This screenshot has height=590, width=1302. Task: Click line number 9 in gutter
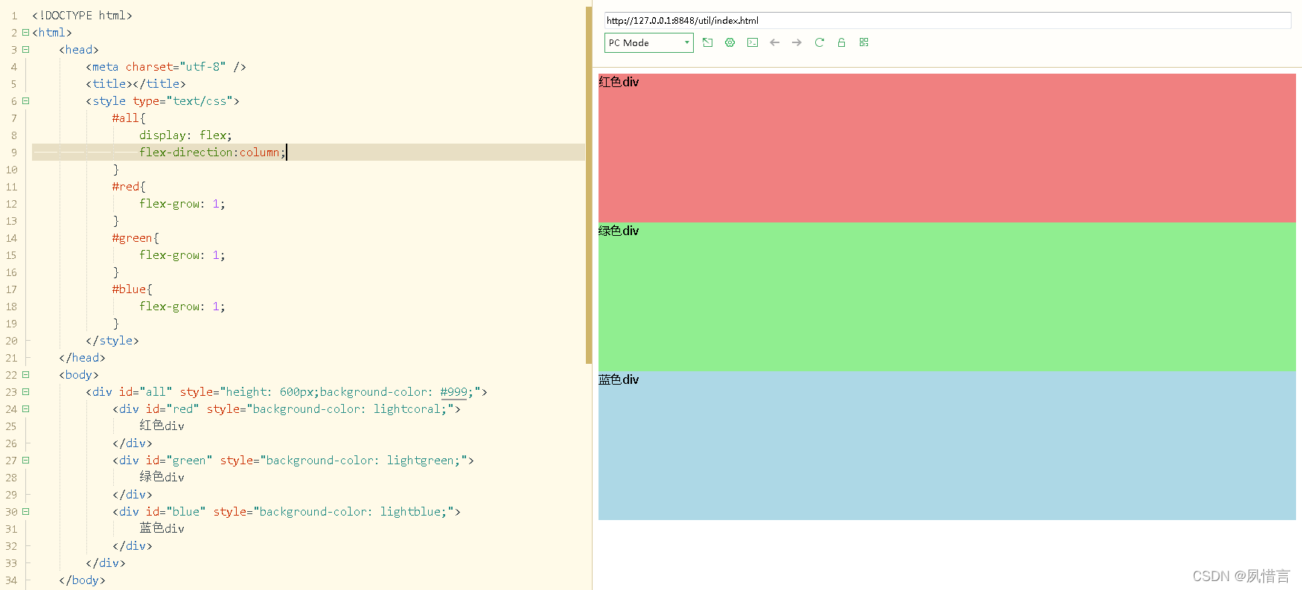13,153
